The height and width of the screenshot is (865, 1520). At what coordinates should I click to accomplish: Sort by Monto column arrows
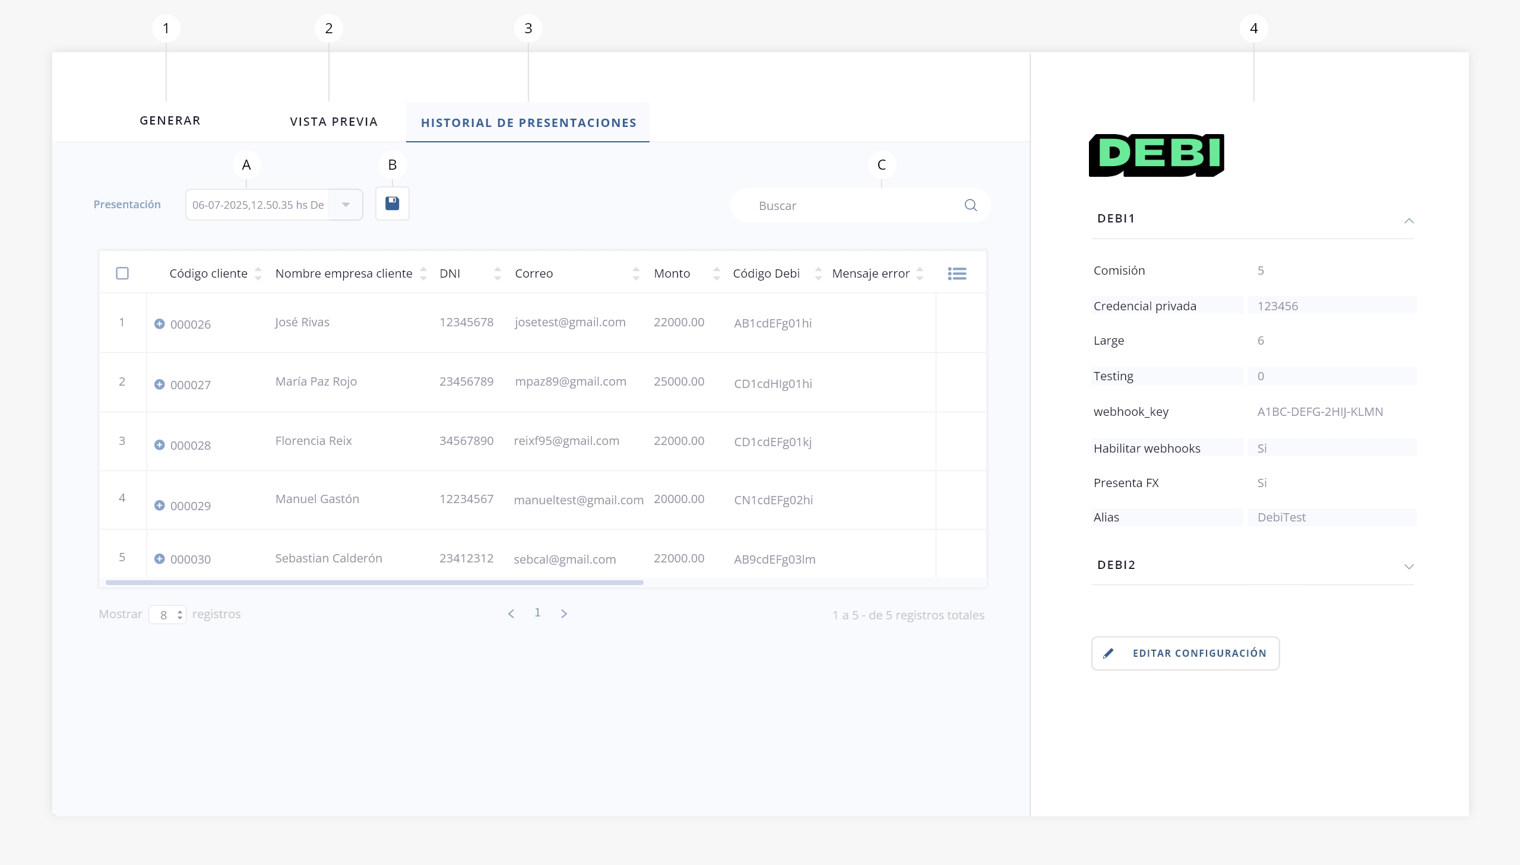click(716, 274)
